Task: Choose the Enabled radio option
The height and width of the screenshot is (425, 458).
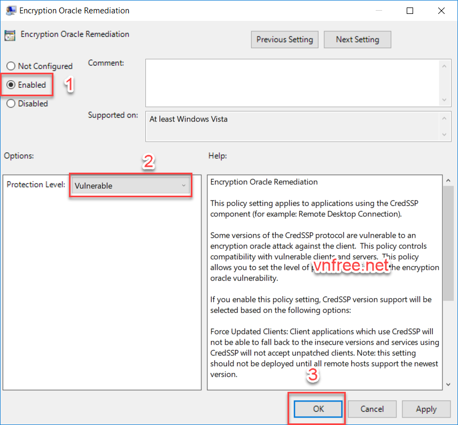Action: click(11, 85)
